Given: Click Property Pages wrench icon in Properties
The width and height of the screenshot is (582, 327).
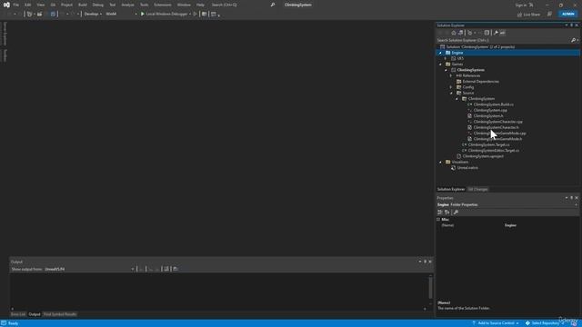Looking at the screenshot, I should point(456,212).
